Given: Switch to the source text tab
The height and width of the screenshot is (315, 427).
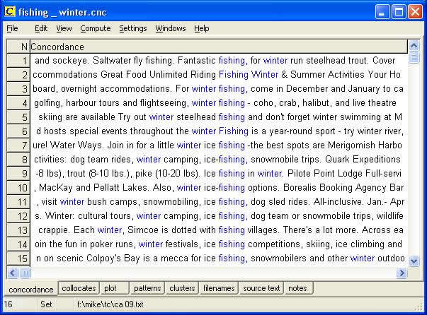Looking at the screenshot, I should click(261, 288).
